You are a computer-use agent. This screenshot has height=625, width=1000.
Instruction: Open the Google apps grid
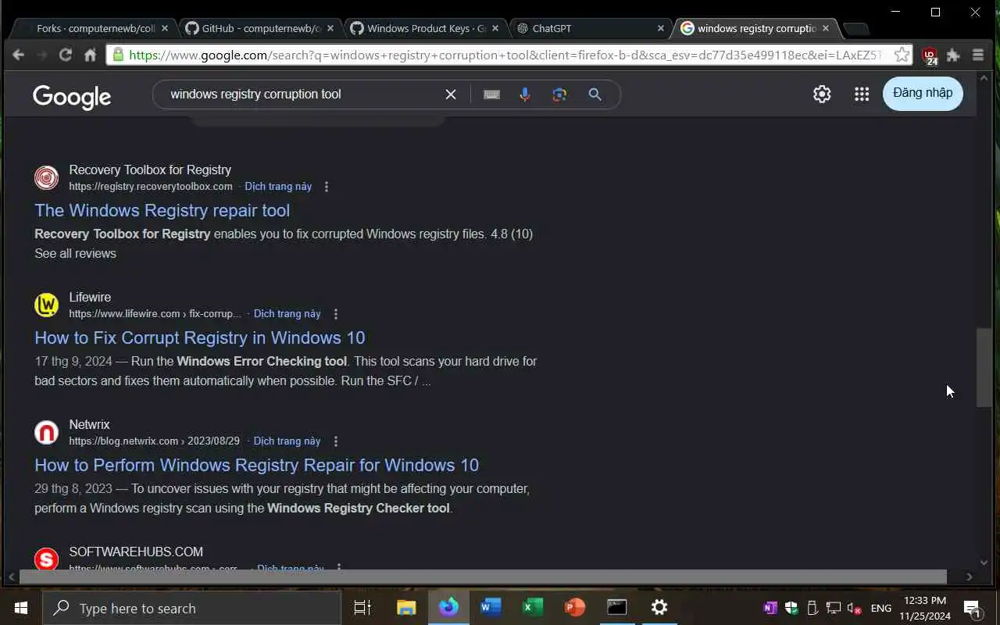click(x=862, y=94)
